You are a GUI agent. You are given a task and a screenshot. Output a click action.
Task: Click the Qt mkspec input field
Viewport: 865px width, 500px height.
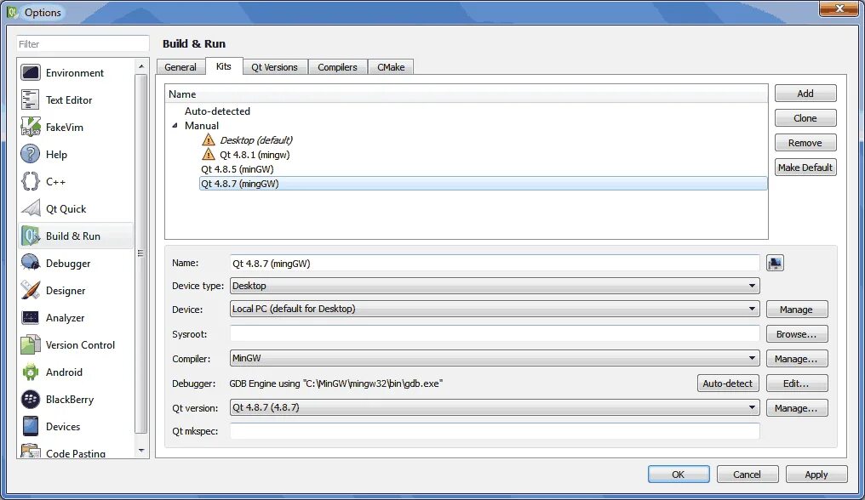point(495,431)
